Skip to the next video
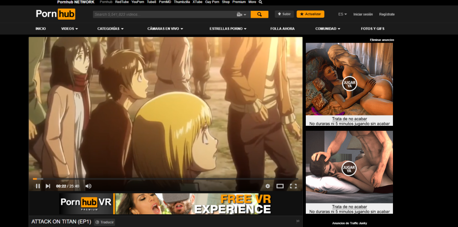 pyautogui.click(x=48, y=186)
